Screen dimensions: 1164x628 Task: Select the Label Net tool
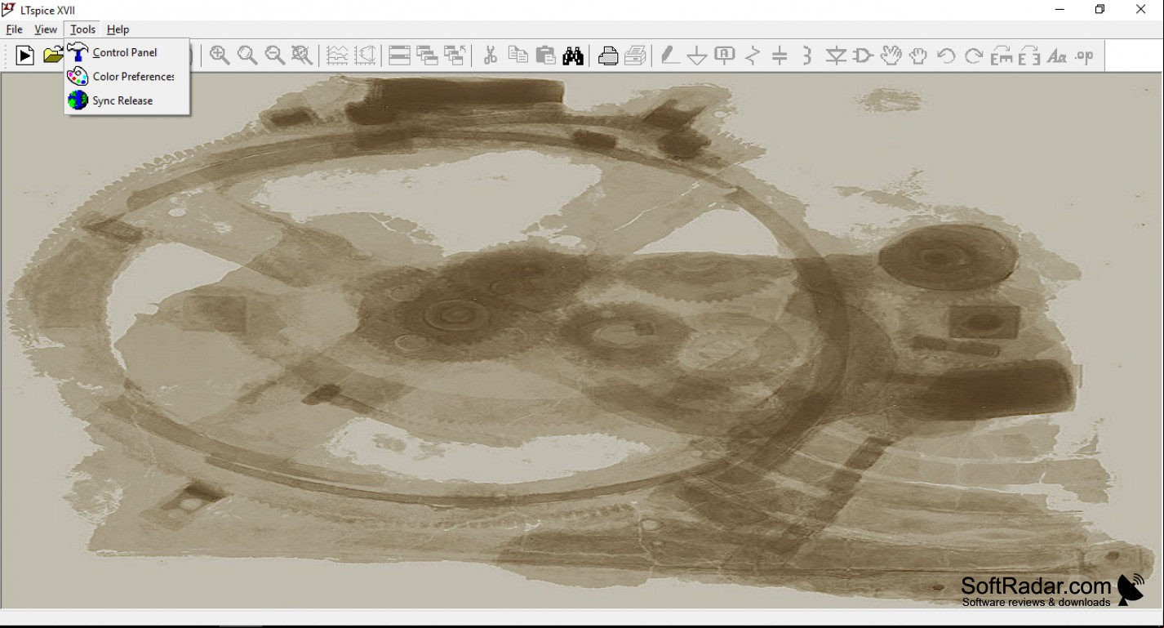coord(725,56)
